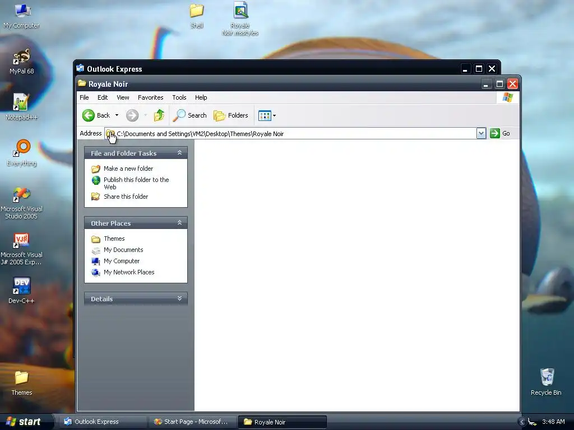Select Microsoft Visual Studio 2005 icon

click(22, 203)
